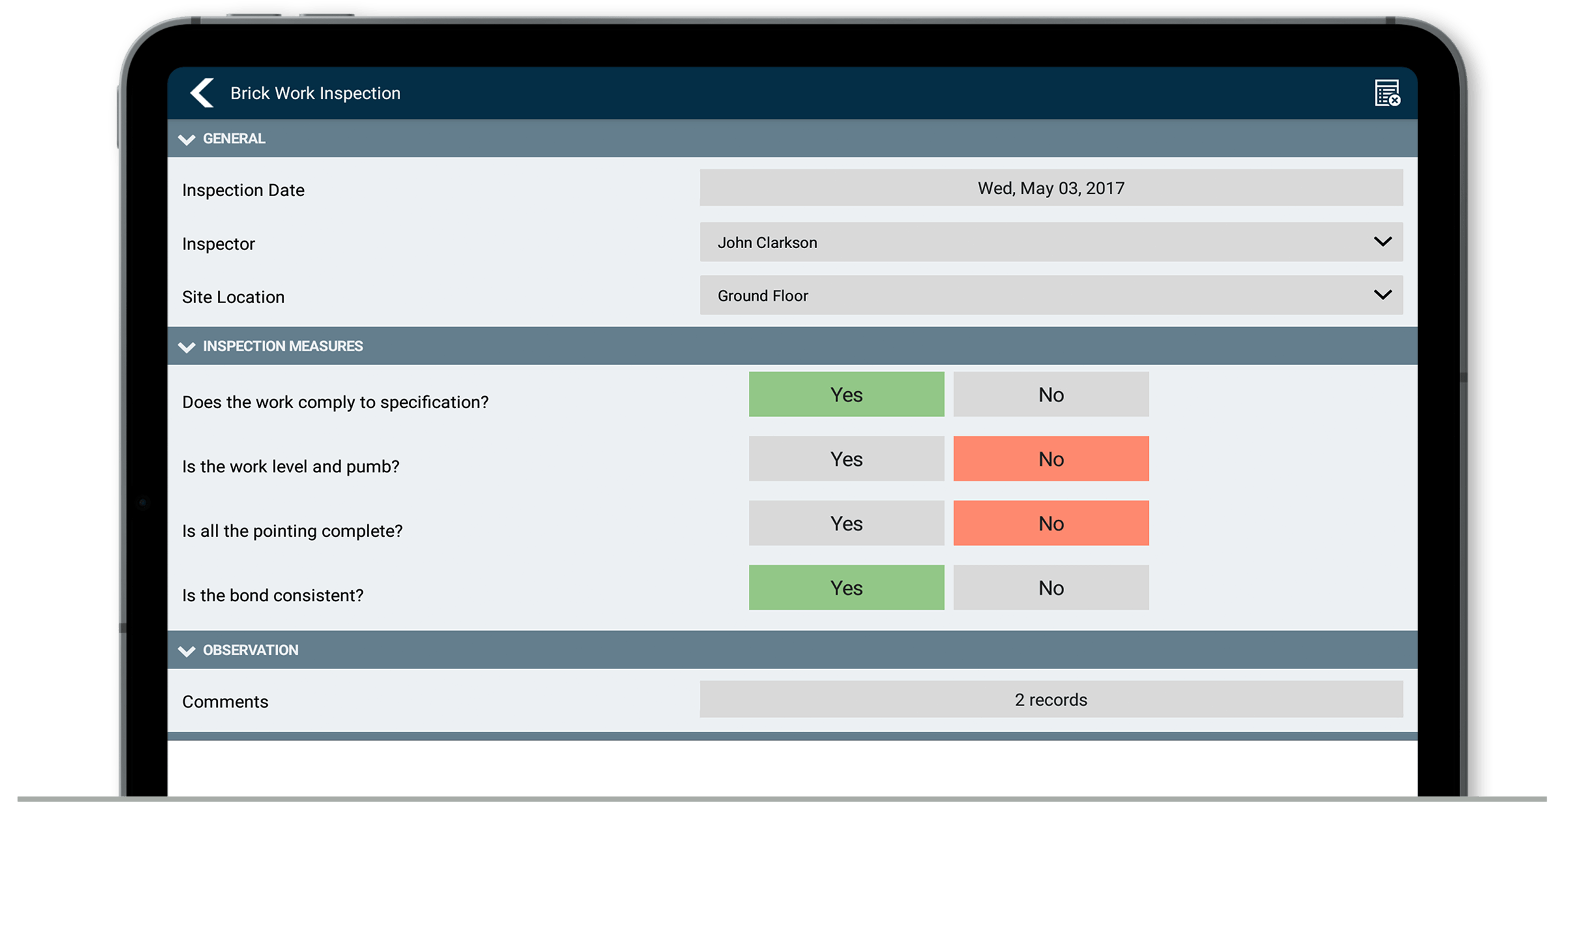Select No for work specification compliance

tap(1050, 394)
